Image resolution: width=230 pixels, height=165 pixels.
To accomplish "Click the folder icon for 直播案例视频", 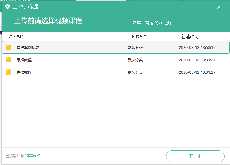I will pos(8,47).
